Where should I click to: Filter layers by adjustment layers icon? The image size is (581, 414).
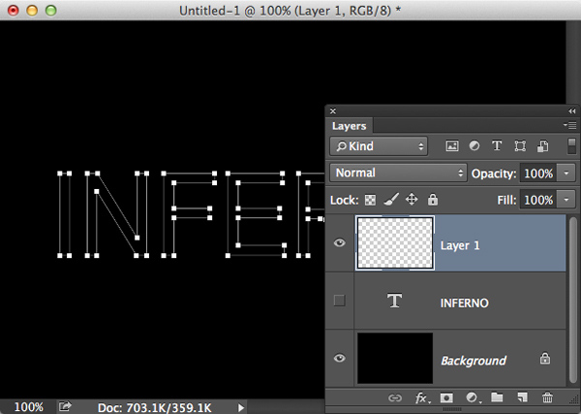click(x=474, y=145)
